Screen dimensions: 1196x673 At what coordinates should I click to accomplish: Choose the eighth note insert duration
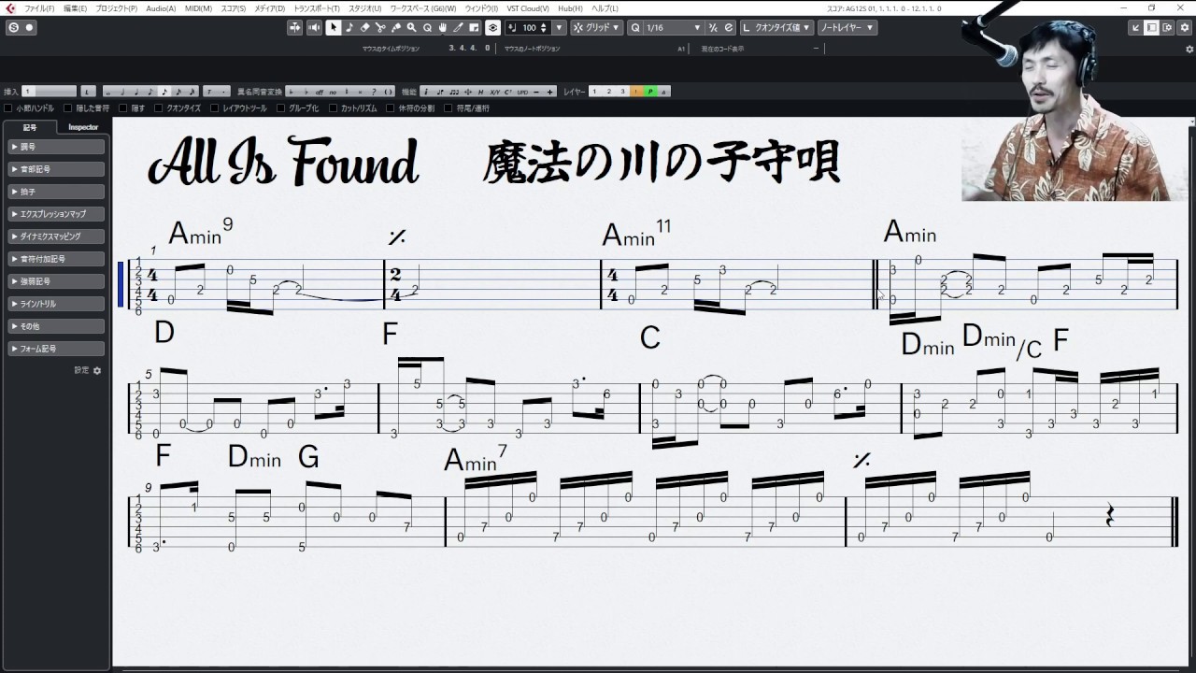tap(150, 91)
